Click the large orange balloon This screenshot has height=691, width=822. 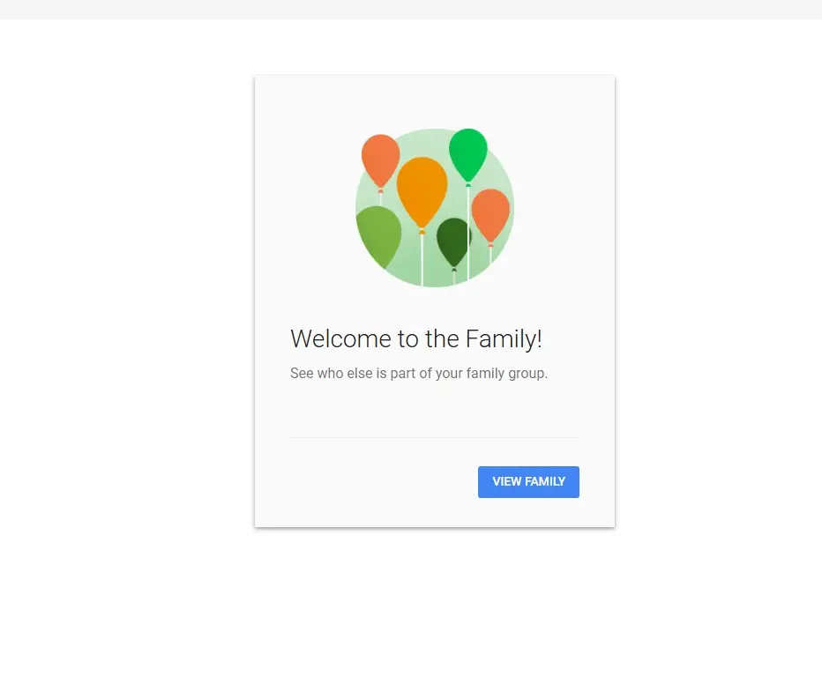(x=422, y=192)
